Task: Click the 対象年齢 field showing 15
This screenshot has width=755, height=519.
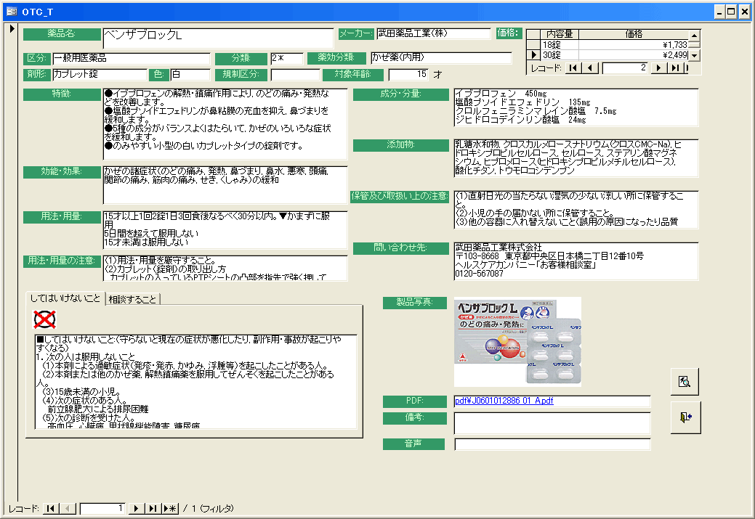Action: coord(408,75)
